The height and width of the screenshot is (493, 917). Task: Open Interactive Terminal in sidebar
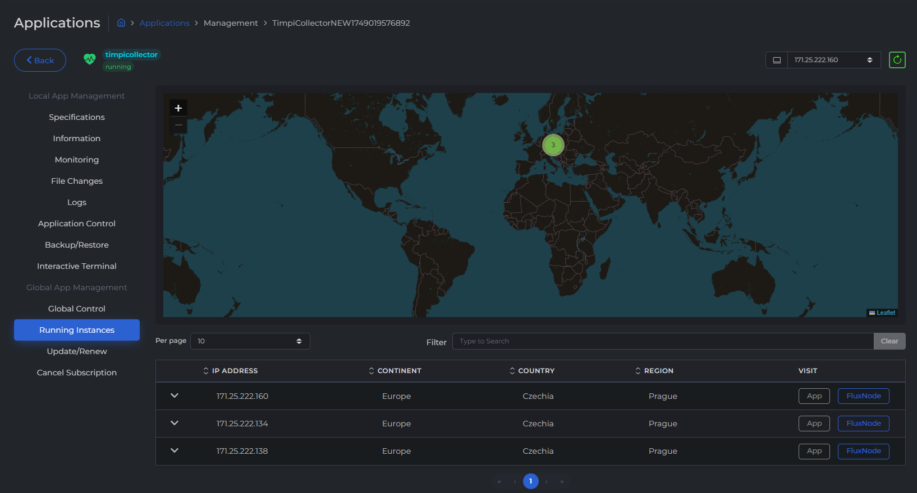tap(77, 266)
